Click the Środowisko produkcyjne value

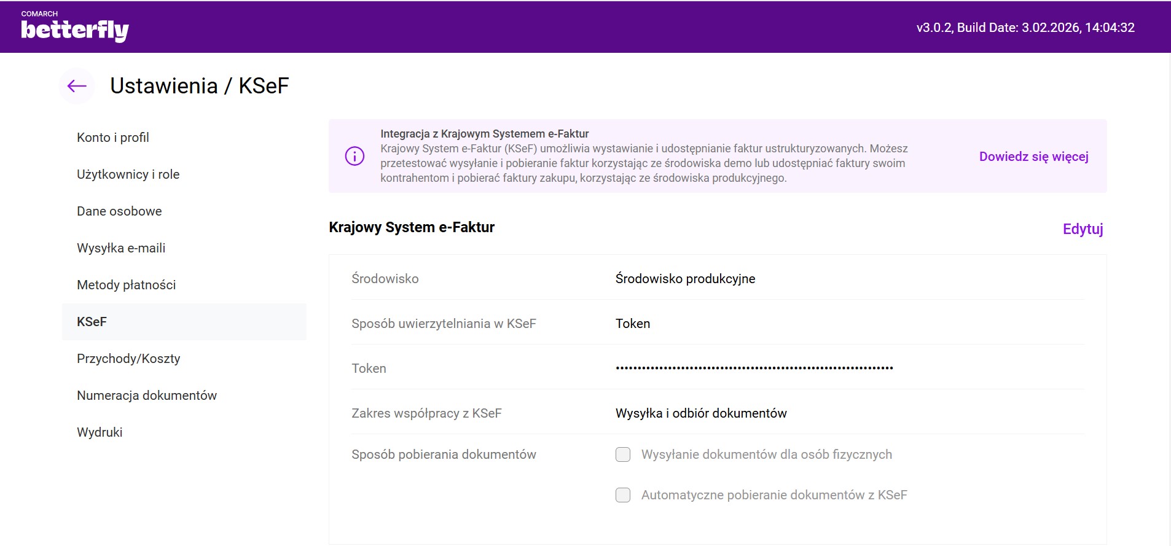(685, 279)
